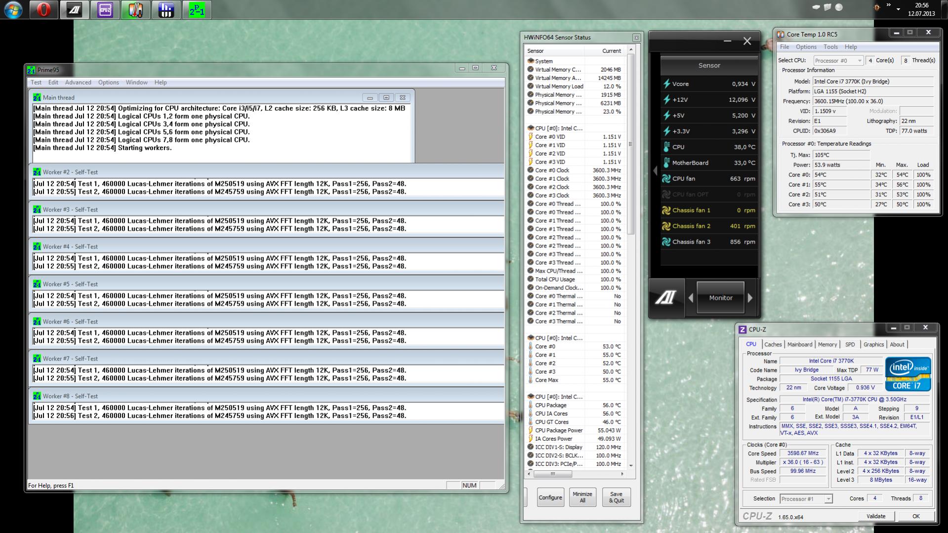Click the CPU thermometer icon in AI Suite
The width and height of the screenshot is (948, 533).
coord(666,147)
